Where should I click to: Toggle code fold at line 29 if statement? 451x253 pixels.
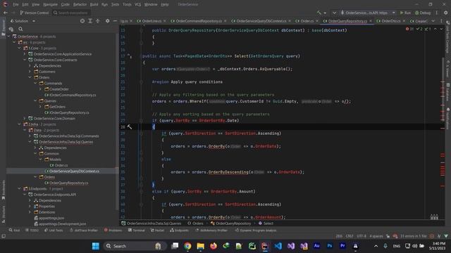tap(141, 134)
